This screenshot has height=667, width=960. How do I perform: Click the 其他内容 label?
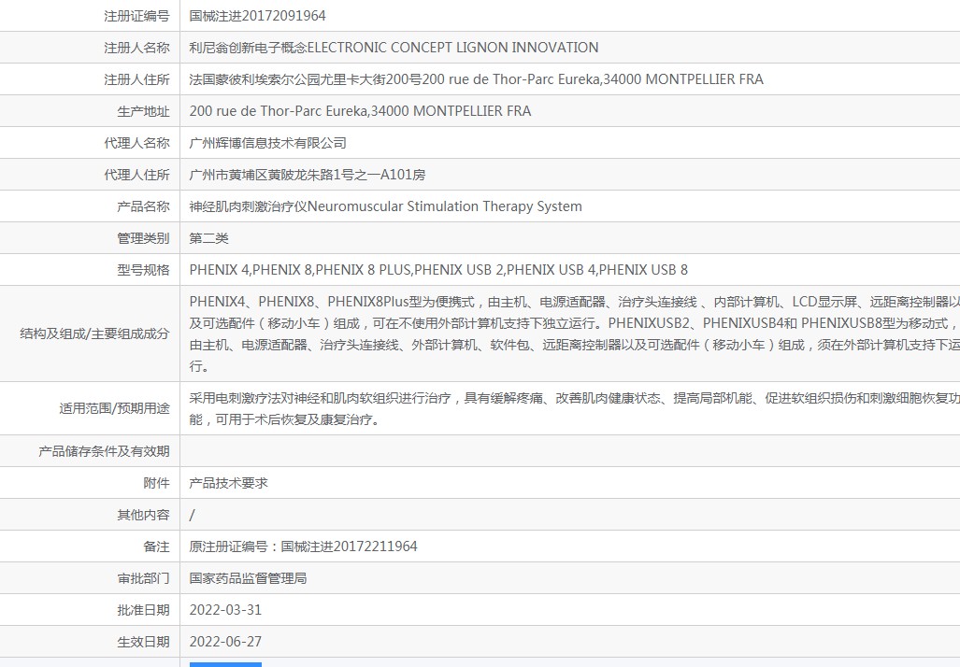[x=143, y=516]
